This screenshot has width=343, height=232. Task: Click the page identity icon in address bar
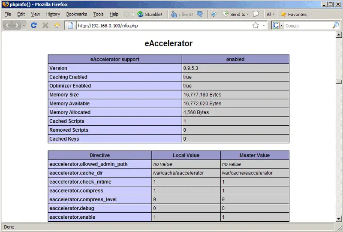[70, 26]
